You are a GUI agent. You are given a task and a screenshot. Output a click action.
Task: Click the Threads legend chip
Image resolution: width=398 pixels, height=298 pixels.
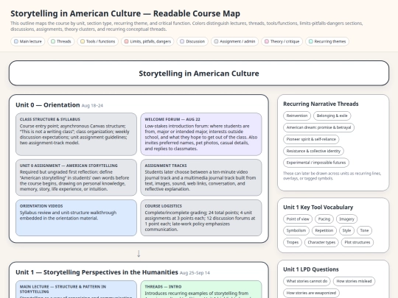[61, 41]
